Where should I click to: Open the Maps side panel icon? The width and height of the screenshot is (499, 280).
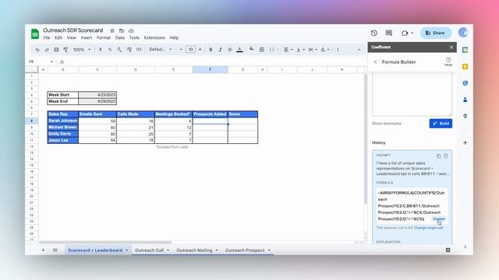(465, 116)
